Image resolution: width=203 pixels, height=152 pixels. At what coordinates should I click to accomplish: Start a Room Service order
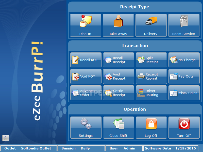coord(184,25)
